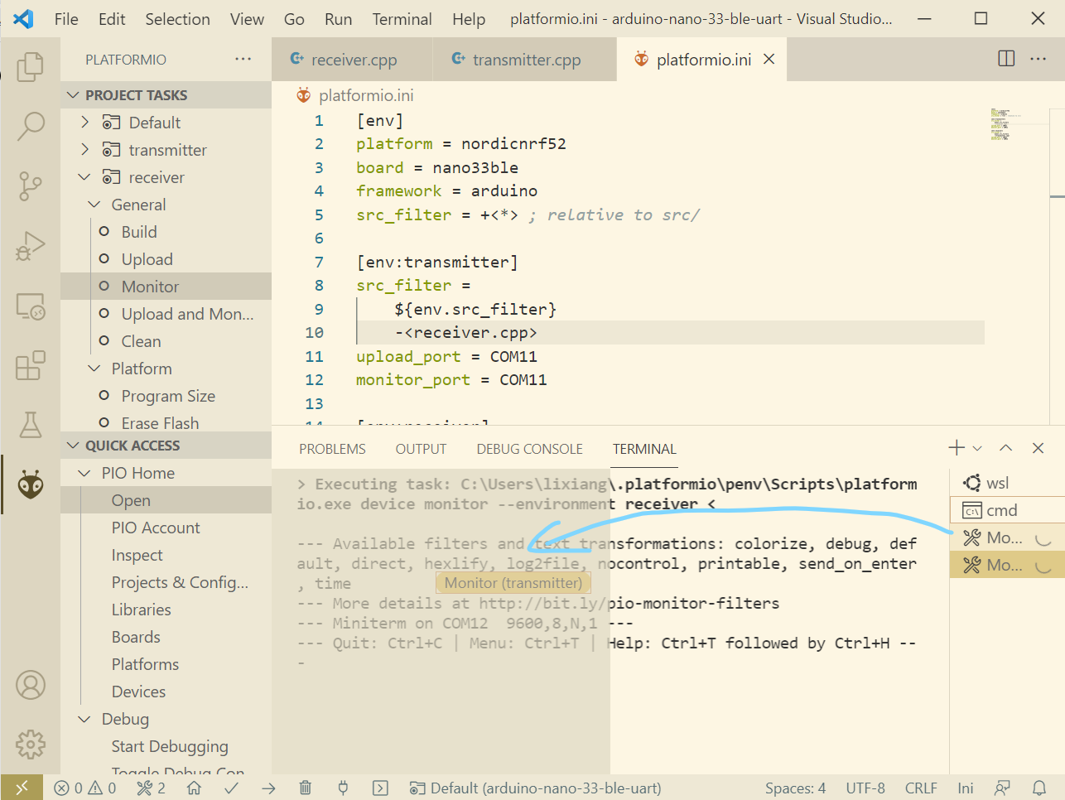
Task: Open Extensions view in activity bar
Action: tap(31, 365)
